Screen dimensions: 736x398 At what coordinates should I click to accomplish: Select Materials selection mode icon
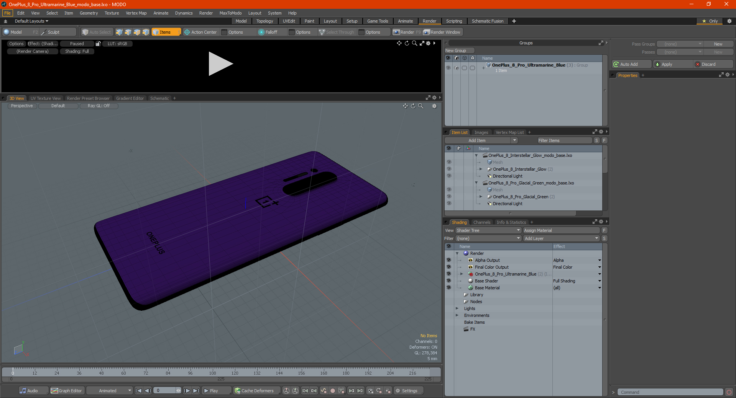(x=146, y=32)
